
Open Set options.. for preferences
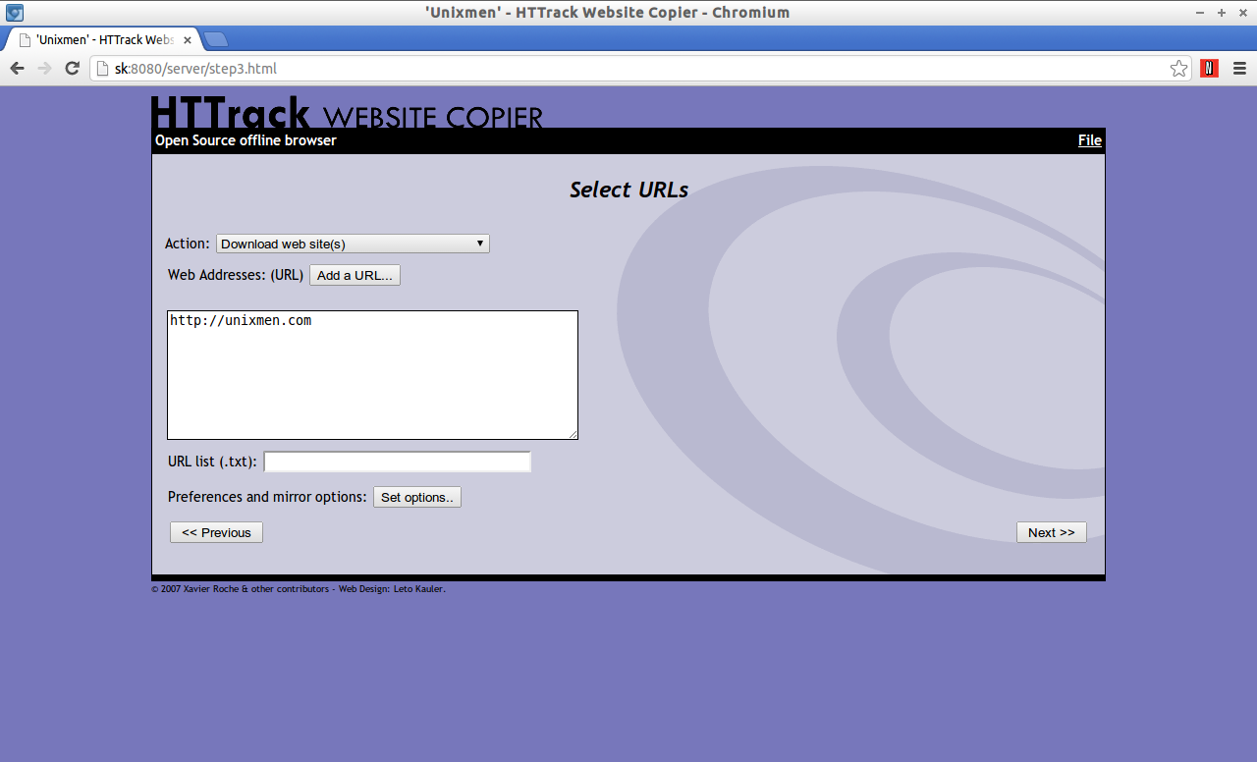tap(417, 497)
